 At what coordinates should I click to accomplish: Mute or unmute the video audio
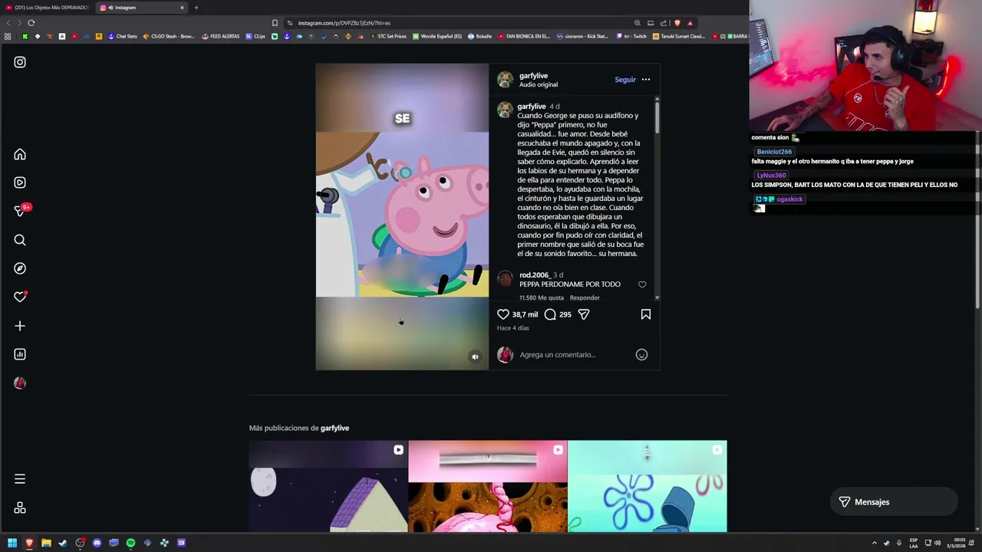click(x=475, y=356)
